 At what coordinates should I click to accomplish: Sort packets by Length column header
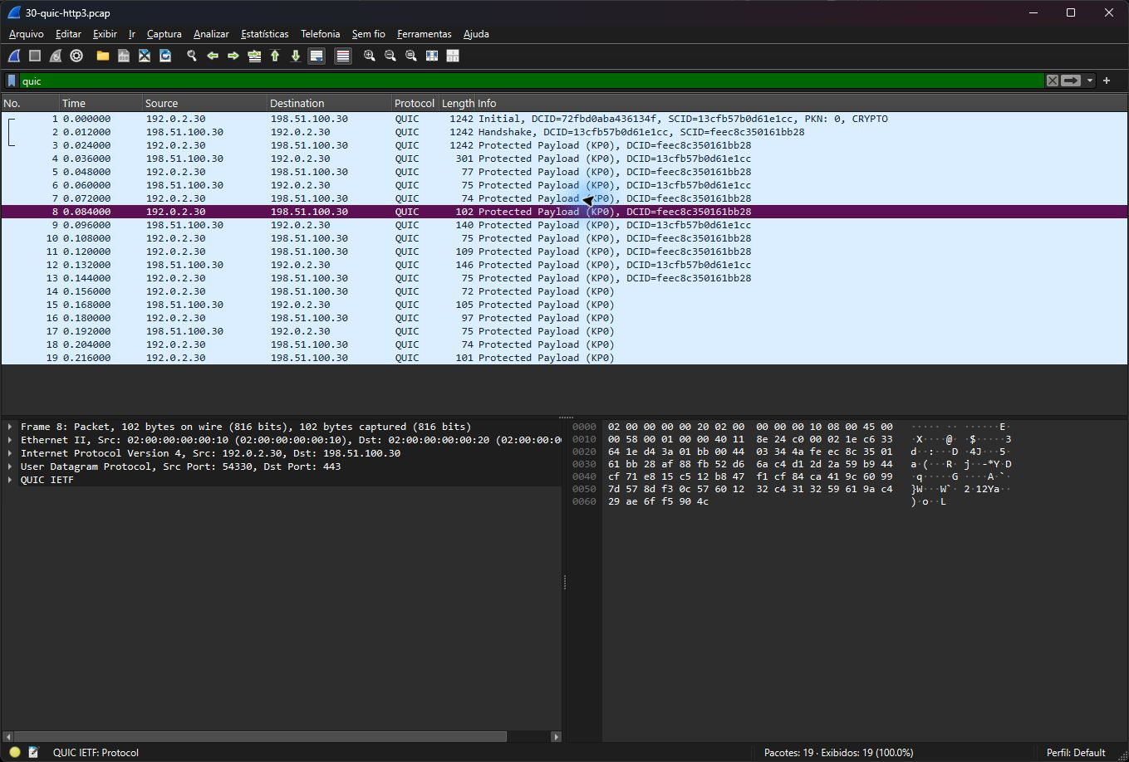(458, 103)
